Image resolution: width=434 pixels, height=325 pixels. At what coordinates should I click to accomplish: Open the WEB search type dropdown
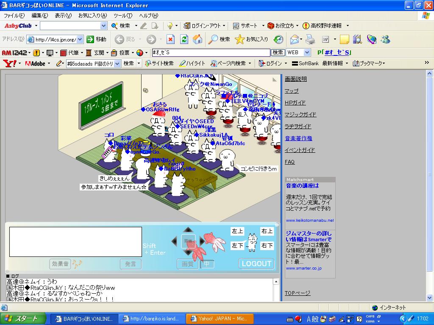(307, 52)
